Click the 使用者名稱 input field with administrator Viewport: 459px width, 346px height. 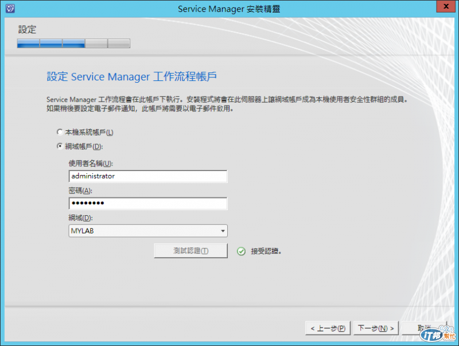click(148, 176)
